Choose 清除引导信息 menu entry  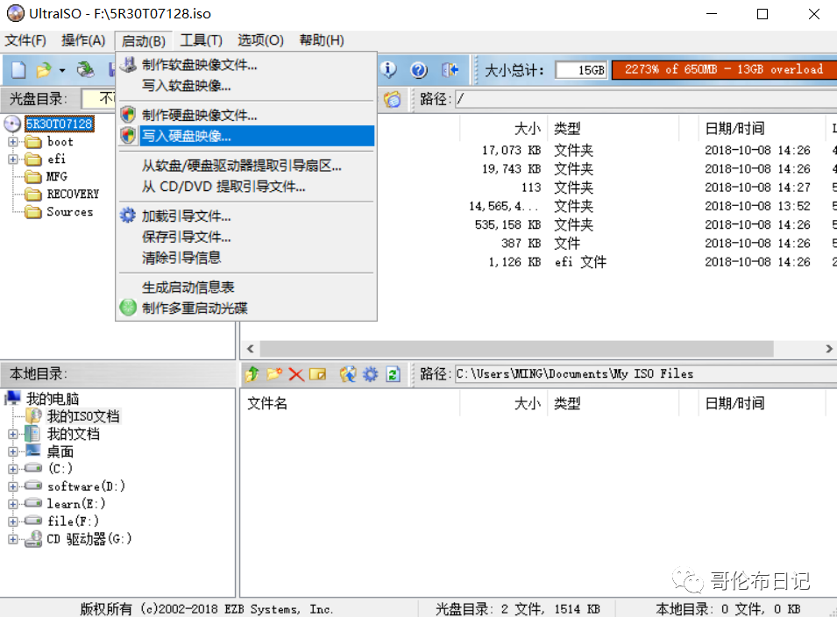pyautogui.click(x=246, y=258)
